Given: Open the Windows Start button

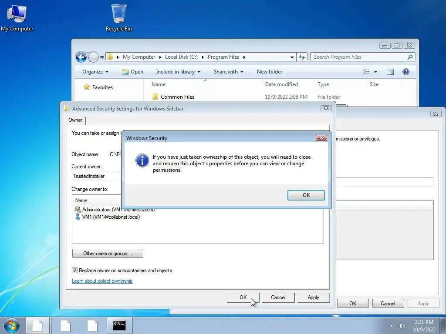Looking at the screenshot, I should point(12,325).
